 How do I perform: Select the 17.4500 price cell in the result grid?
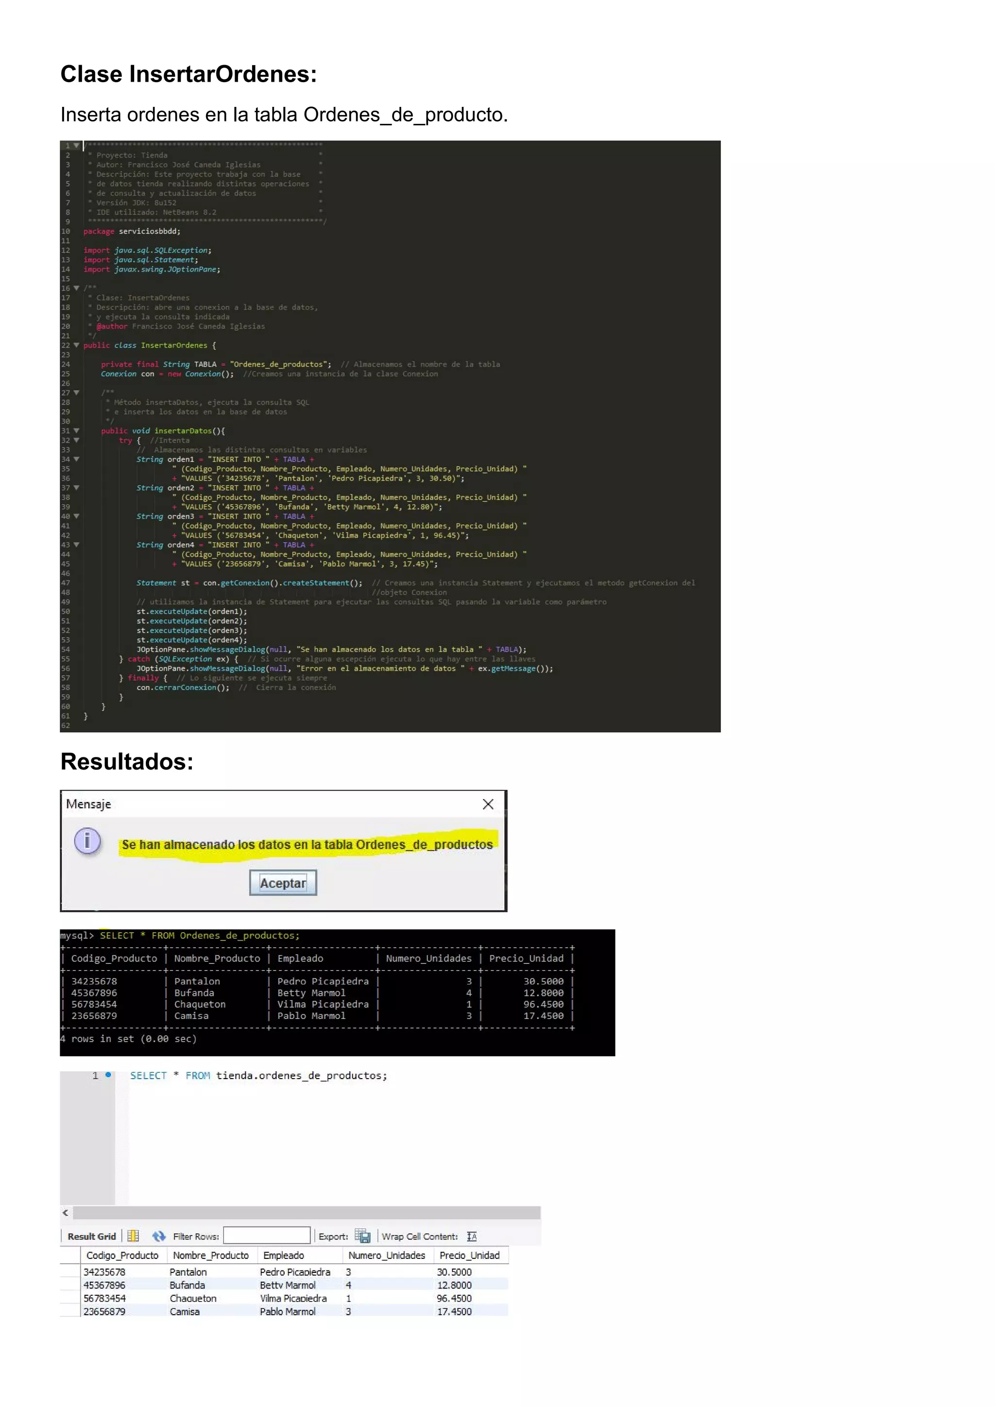point(471,1311)
